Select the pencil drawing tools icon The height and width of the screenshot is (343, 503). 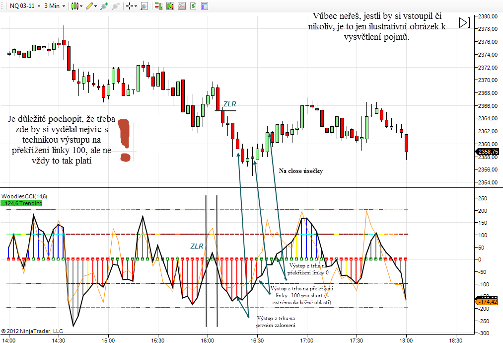point(89,6)
